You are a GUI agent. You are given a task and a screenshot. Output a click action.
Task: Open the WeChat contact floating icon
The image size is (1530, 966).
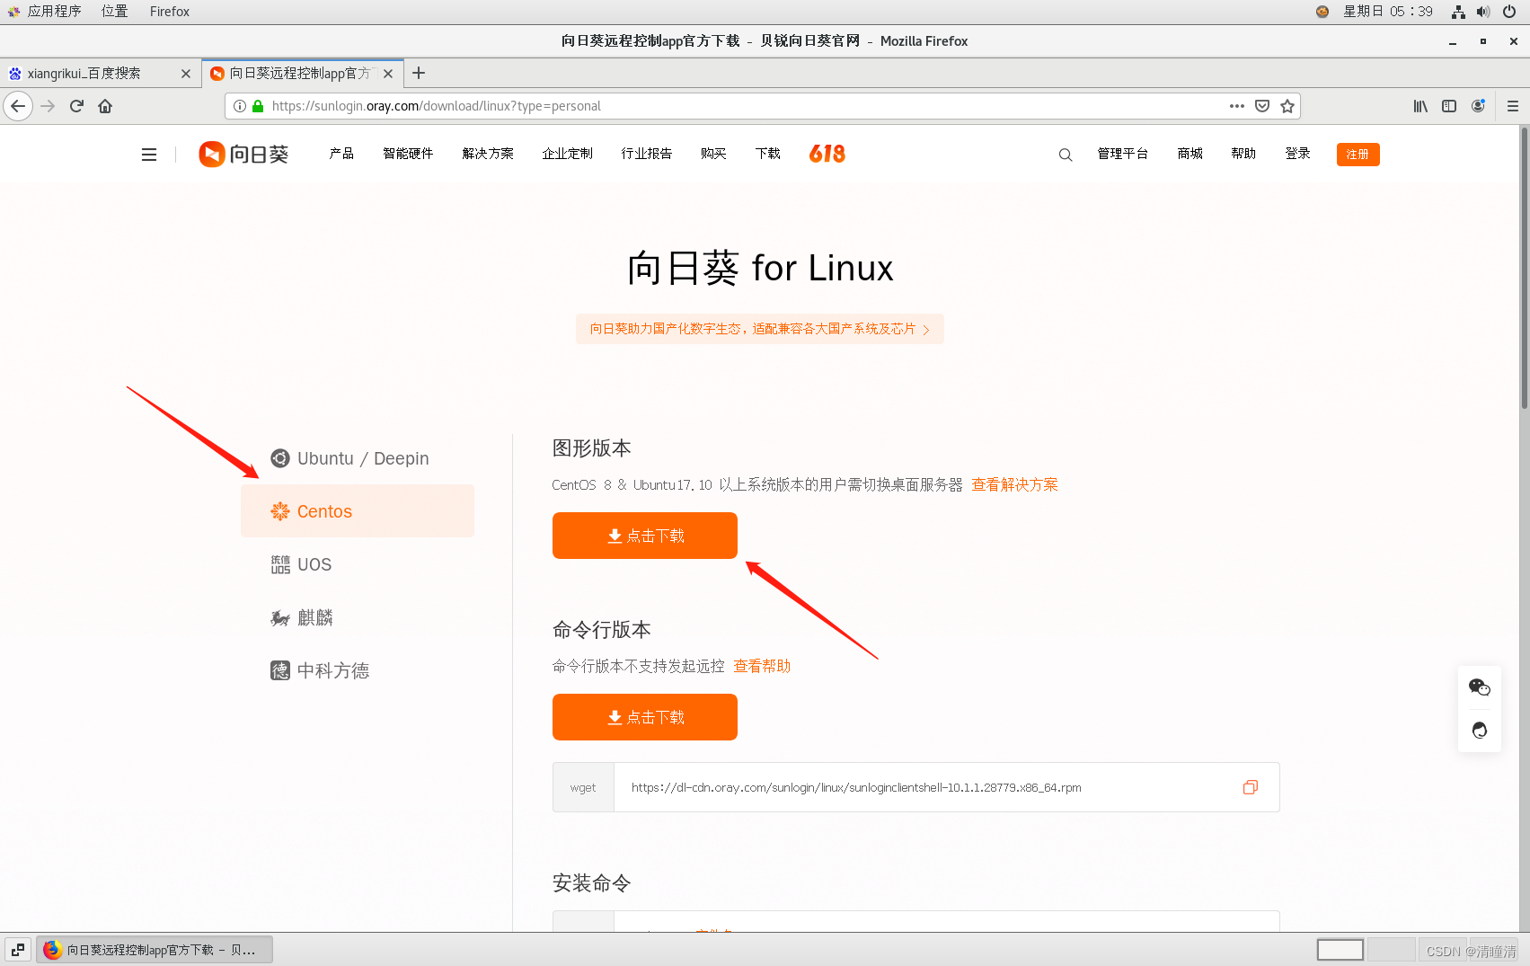coord(1480,687)
